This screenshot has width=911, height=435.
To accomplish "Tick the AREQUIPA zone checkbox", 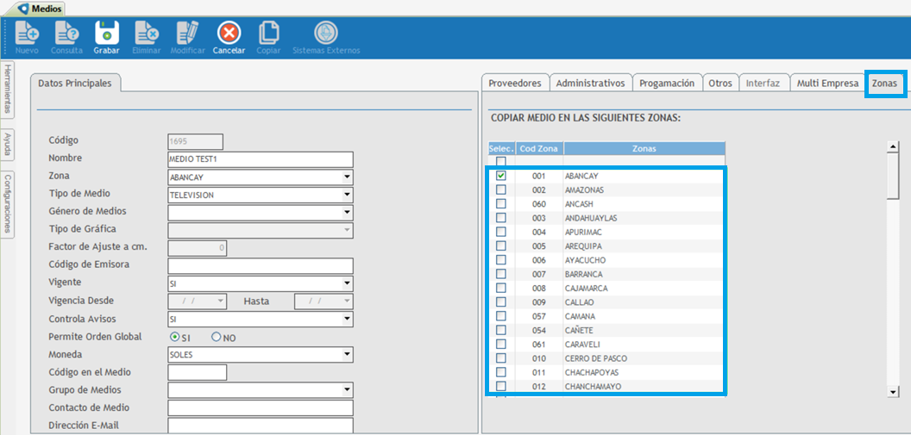I will tap(500, 245).
